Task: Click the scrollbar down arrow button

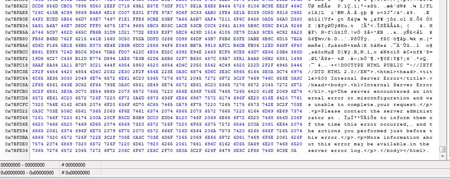Action: (x=442, y=156)
